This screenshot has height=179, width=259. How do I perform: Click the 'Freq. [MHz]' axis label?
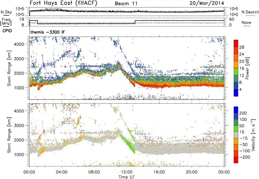click(6, 22)
